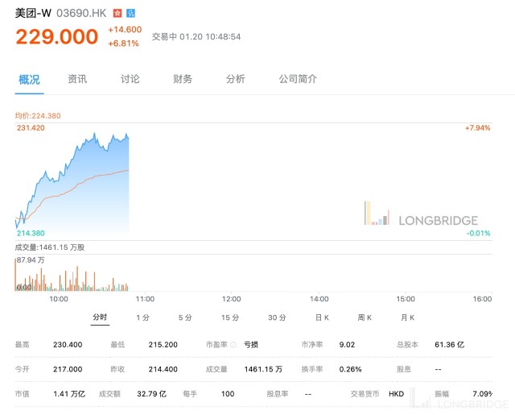Click the chart lower bound 214.380
Screen dimensions: 515x415
coord(31,233)
